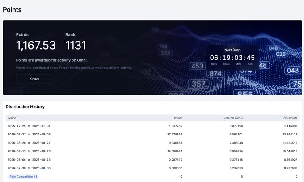Select the points value 1.337787
The height and width of the screenshot is (182, 304).
pos(176,126)
